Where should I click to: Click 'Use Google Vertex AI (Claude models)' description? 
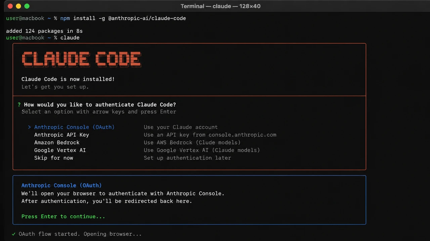click(202, 150)
